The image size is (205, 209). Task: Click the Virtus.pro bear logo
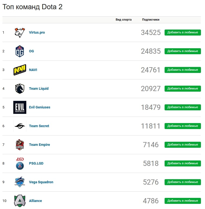[x=20, y=33]
